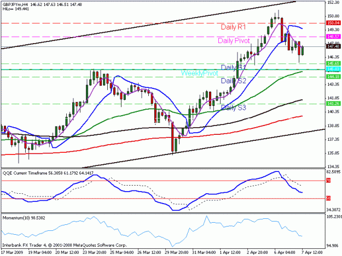342x256 pixels.
Task: Click the 94.906 Momentum scale value
Action: pyautogui.click(x=333, y=246)
